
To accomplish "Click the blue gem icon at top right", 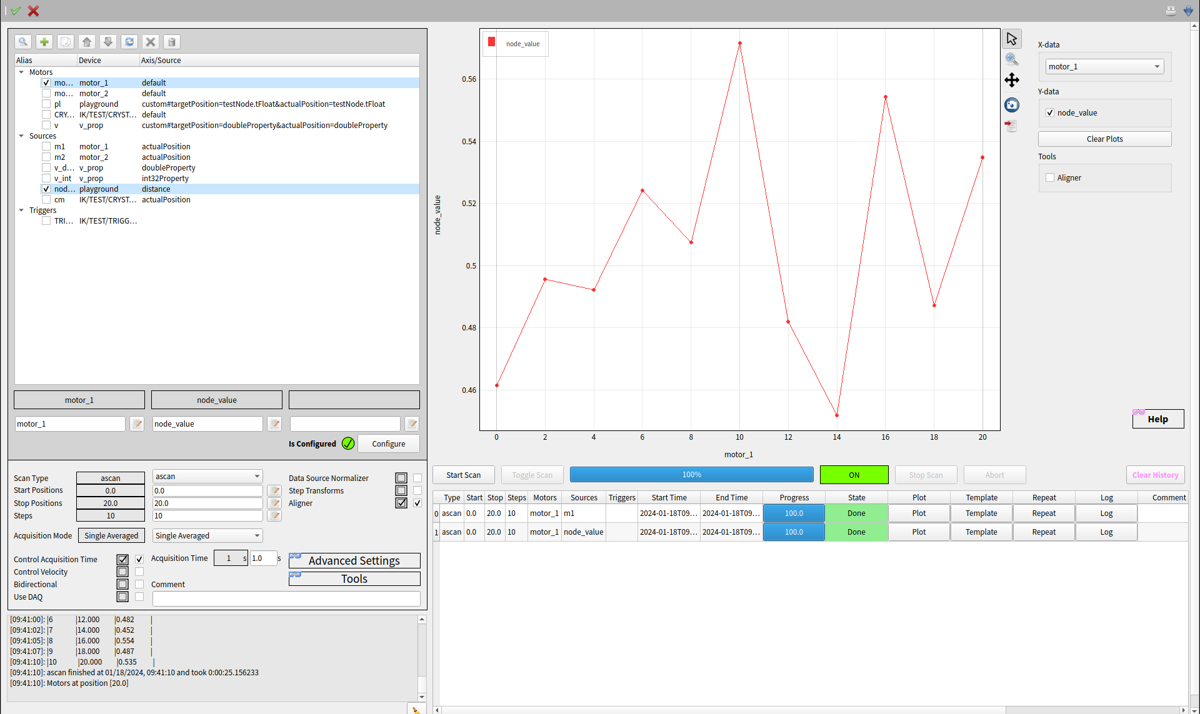I will click(x=1189, y=11).
